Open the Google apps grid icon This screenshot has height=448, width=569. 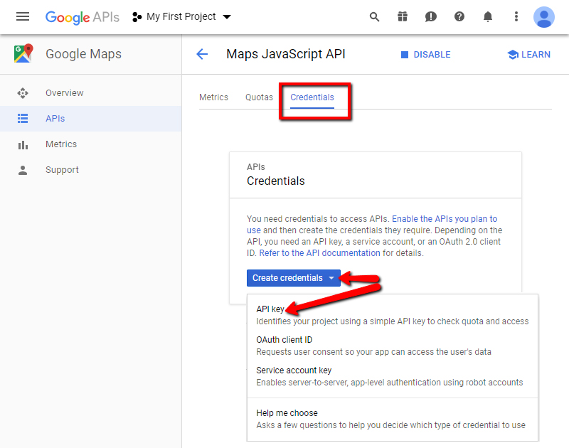click(x=403, y=16)
